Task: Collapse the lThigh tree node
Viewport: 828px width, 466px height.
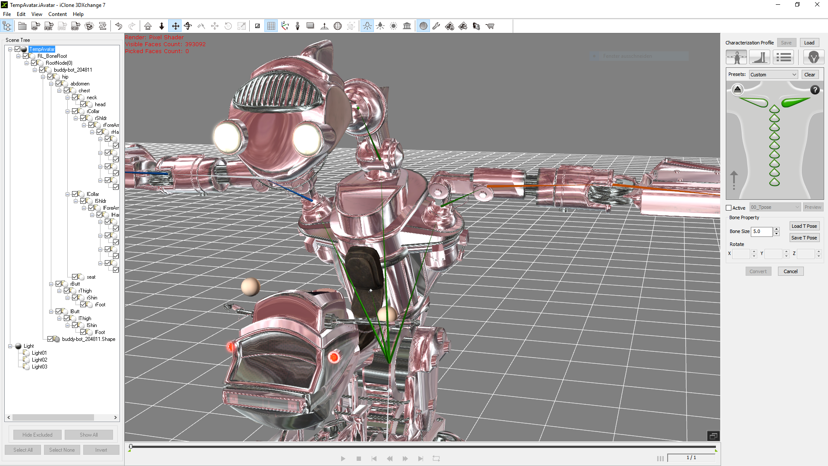Action: [x=59, y=318]
